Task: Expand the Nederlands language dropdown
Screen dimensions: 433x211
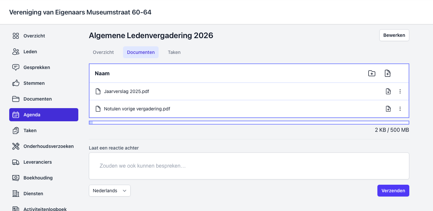Action: pyautogui.click(x=110, y=191)
